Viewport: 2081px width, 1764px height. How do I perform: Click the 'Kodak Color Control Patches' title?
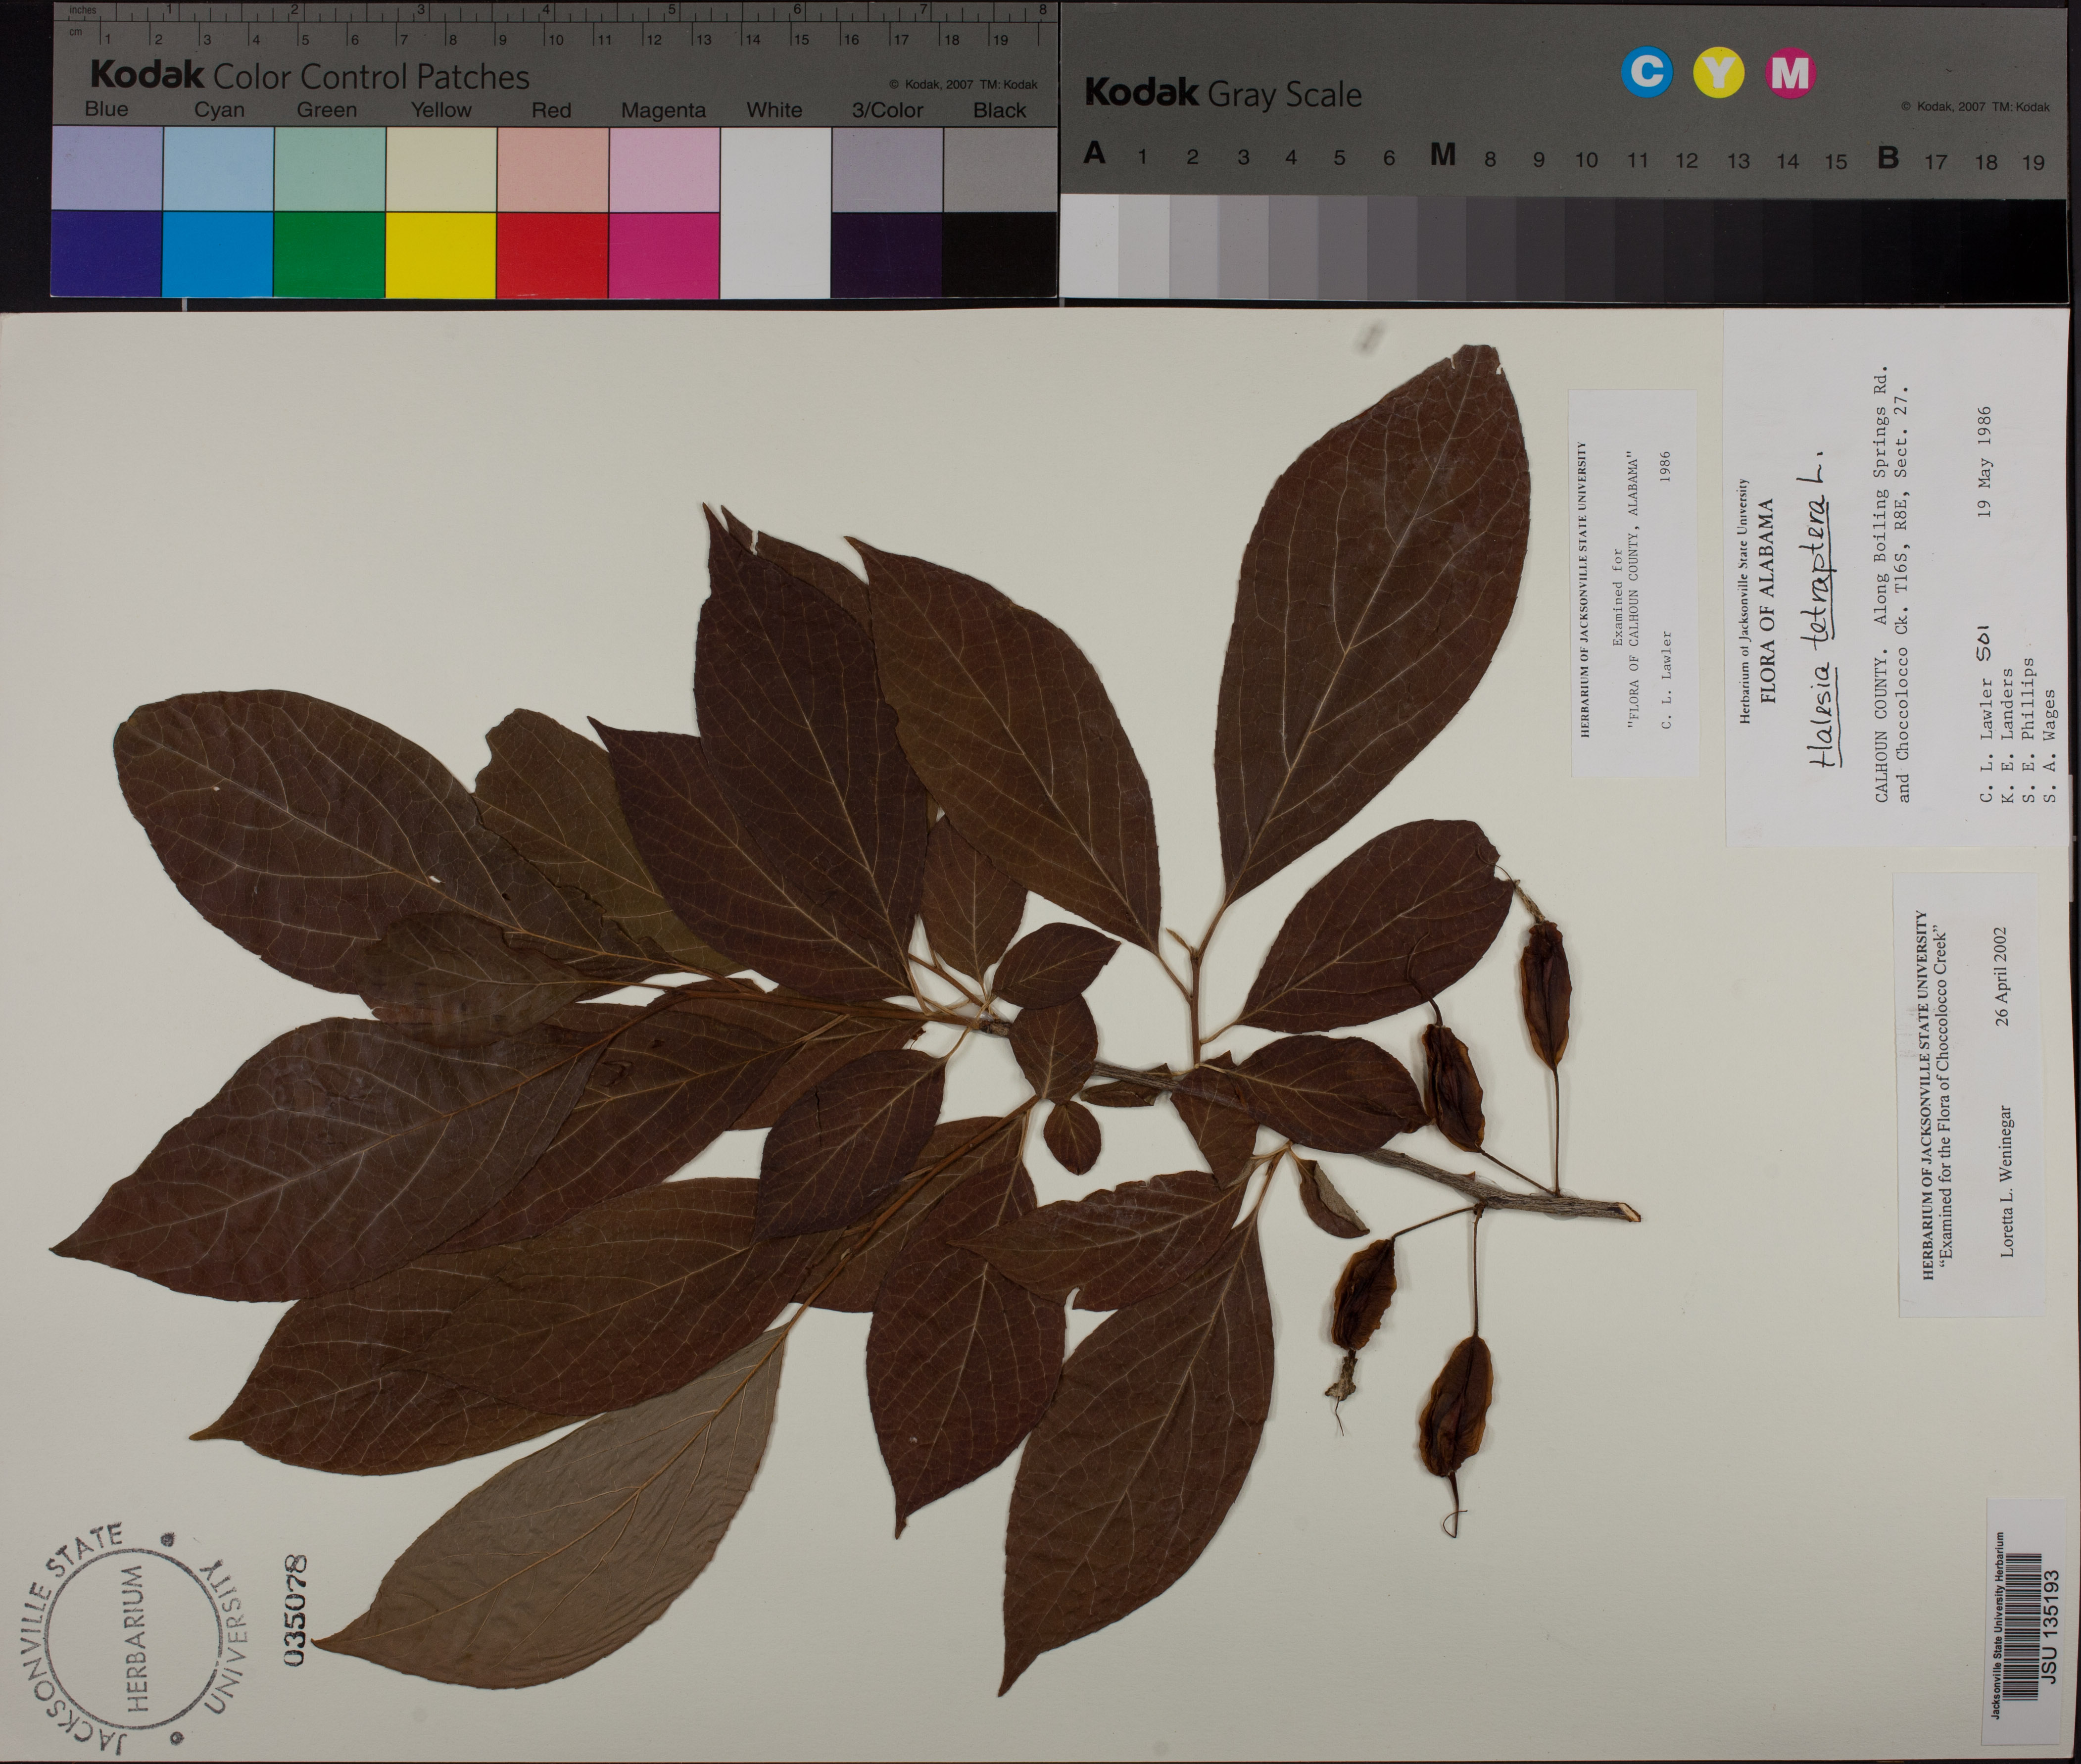pyautogui.click(x=310, y=75)
